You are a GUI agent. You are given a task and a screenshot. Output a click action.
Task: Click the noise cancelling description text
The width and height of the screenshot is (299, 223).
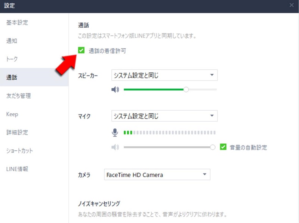pos(152,214)
